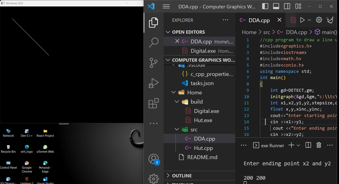Click the binary file icon in editor toolbar
Viewport: 339px width, 184px height.
pyautogui.click(x=293, y=20)
